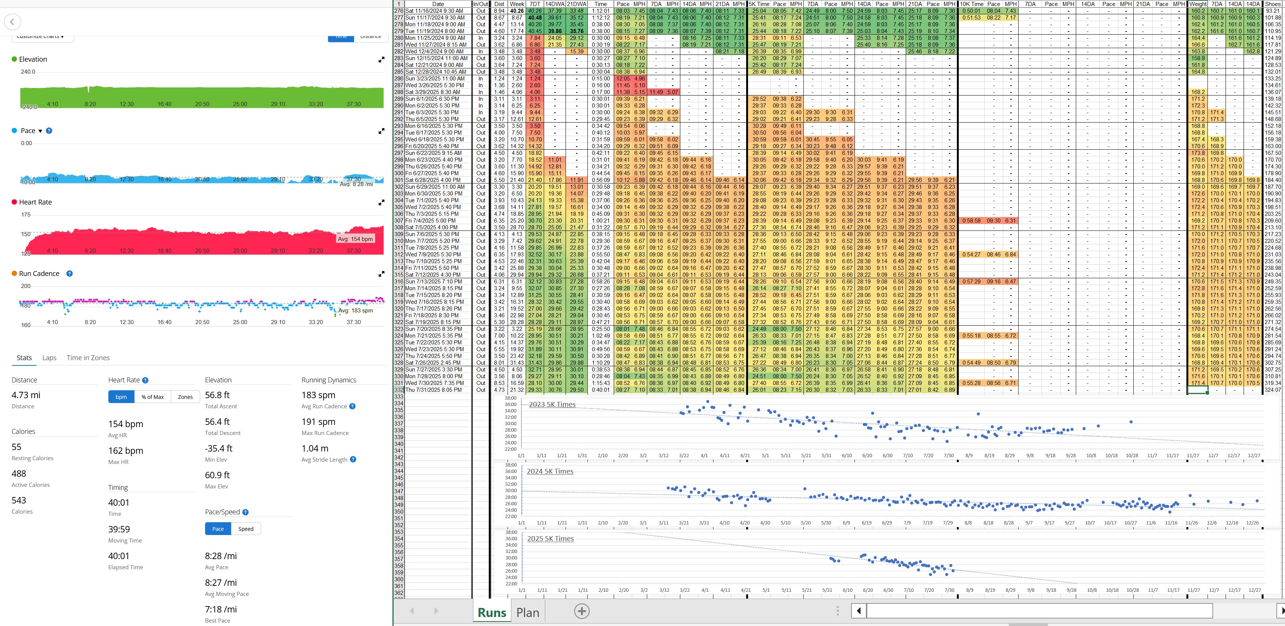The width and height of the screenshot is (1285, 626).
Task: Open the Pace metric dropdown arrow
Action: [x=40, y=131]
